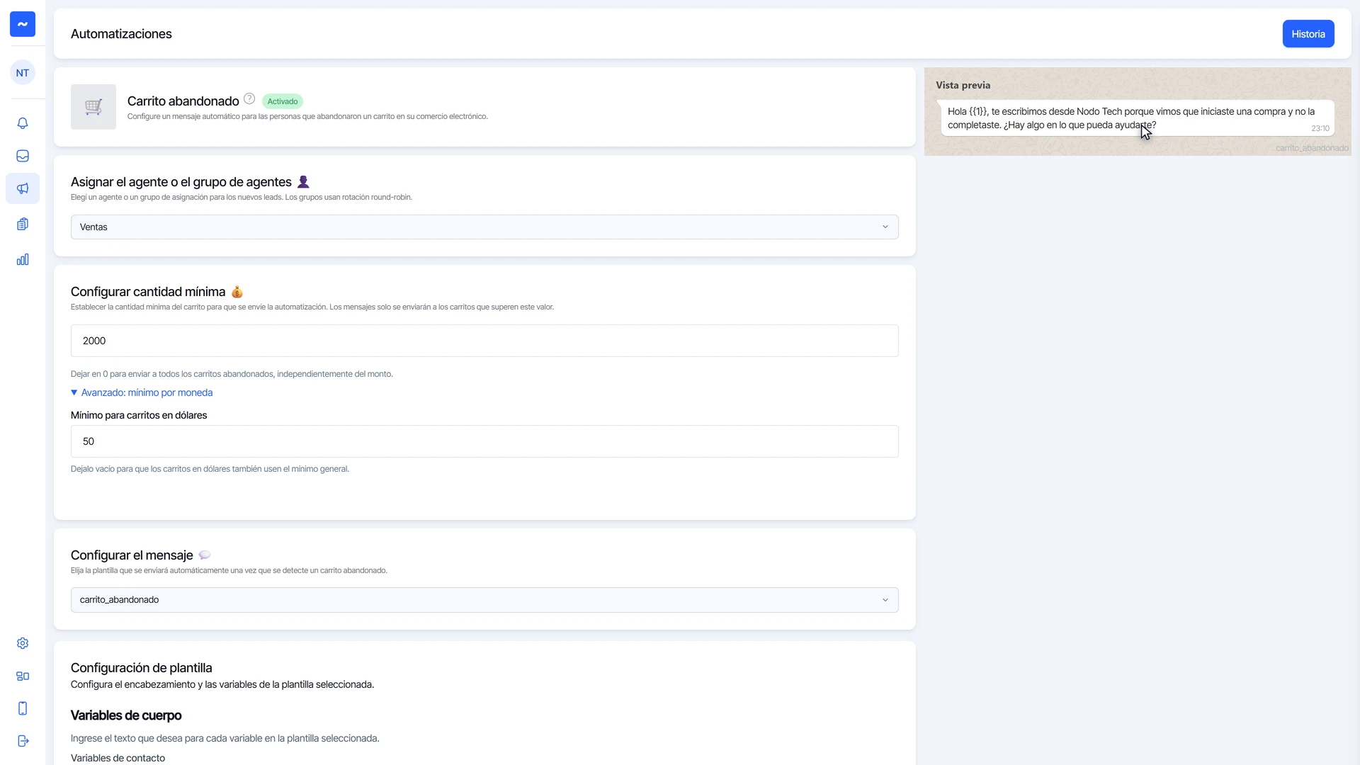Click the Mínimo para carritos en dólares label
Image resolution: width=1360 pixels, height=765 pixels.
(139, 415)
